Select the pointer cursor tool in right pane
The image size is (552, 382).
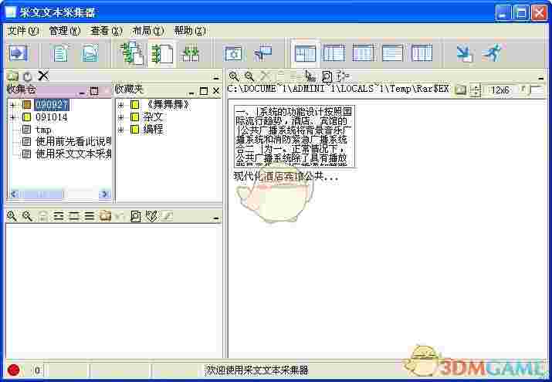pos(310,76)
